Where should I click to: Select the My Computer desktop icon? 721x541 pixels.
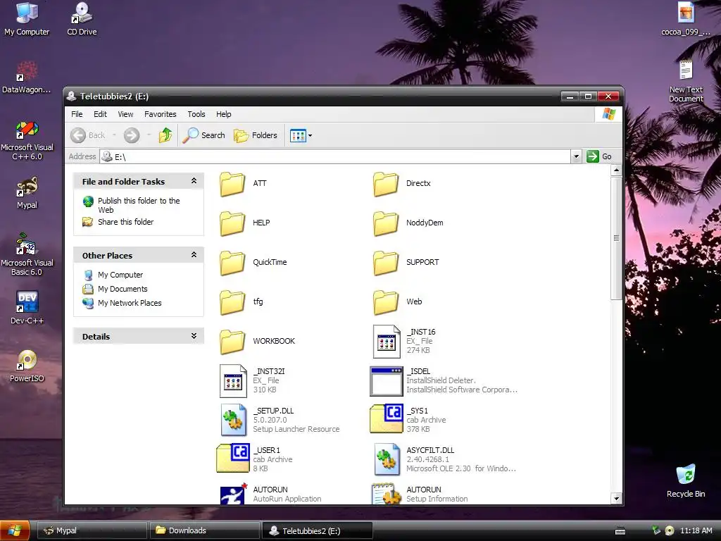tap(27, 19)
